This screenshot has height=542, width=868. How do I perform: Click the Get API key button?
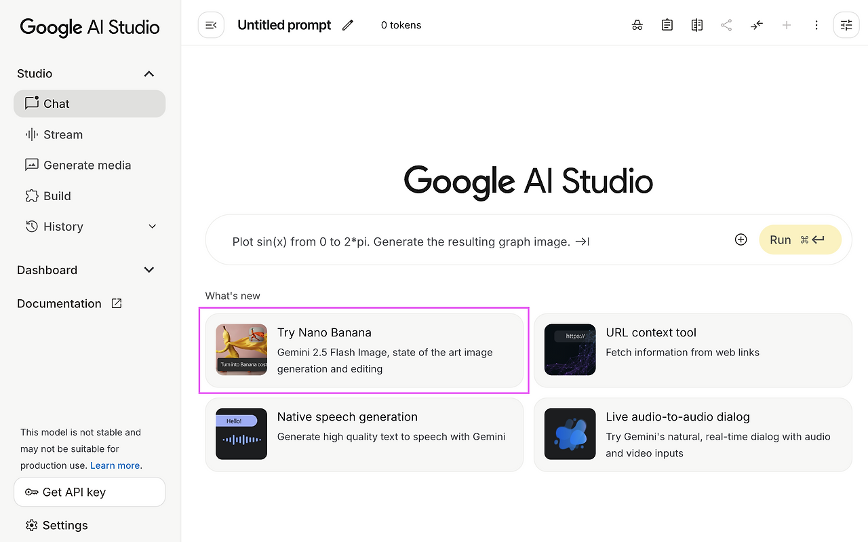90,492
